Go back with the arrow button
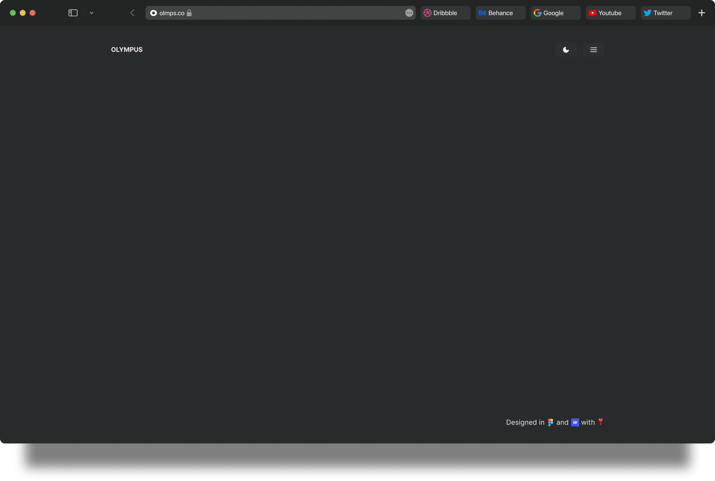Viewport: 715px width, 481px height. coord(132,13)
